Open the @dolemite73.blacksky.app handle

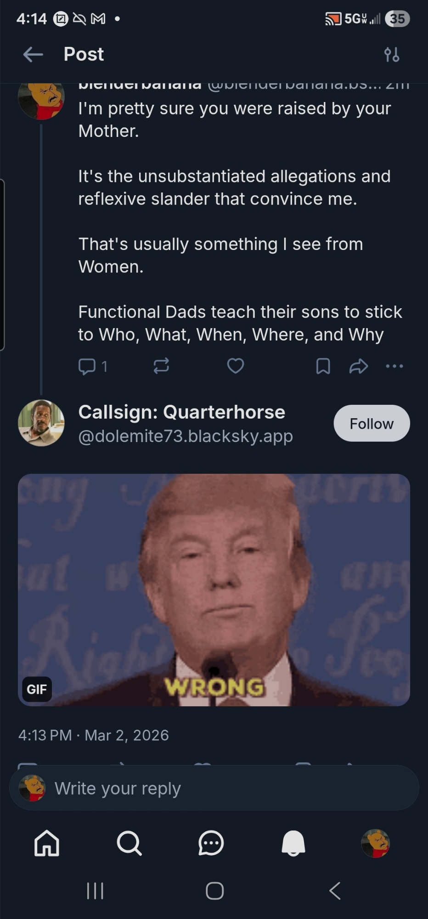[186, 436]
